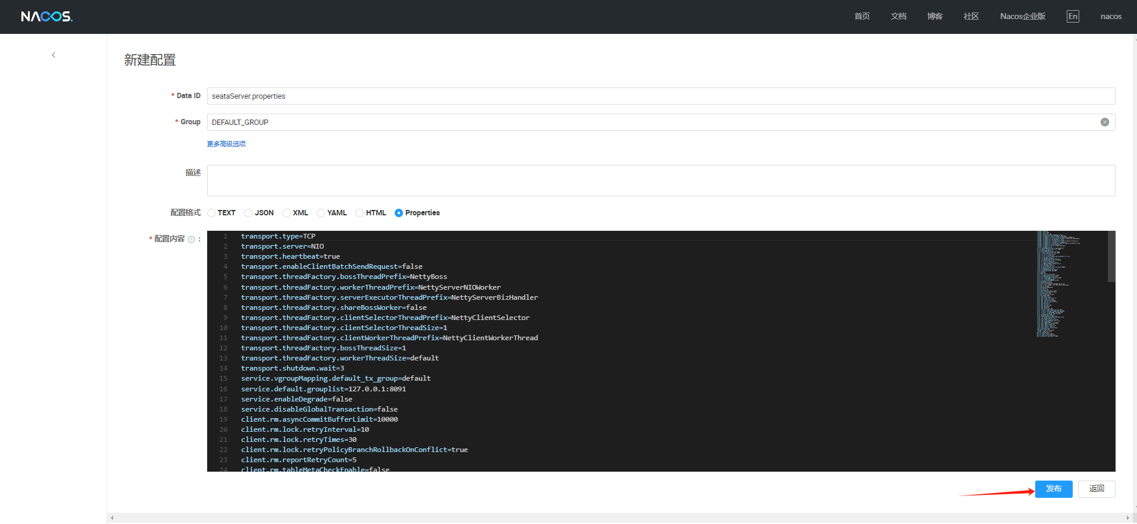Image resolution: width=1137 pixels, height=524 pixels.
Task: Select HTML format radio button
Action: (x=360, y=213)
